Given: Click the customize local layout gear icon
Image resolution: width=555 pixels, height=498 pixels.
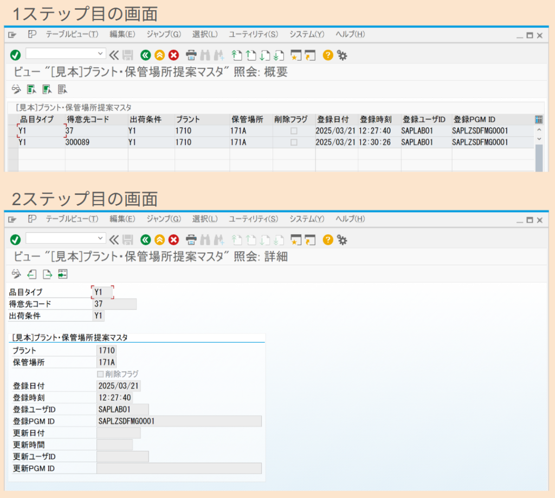Looking at the screenshot, I should pyautogui.click(x=341, y=55).
